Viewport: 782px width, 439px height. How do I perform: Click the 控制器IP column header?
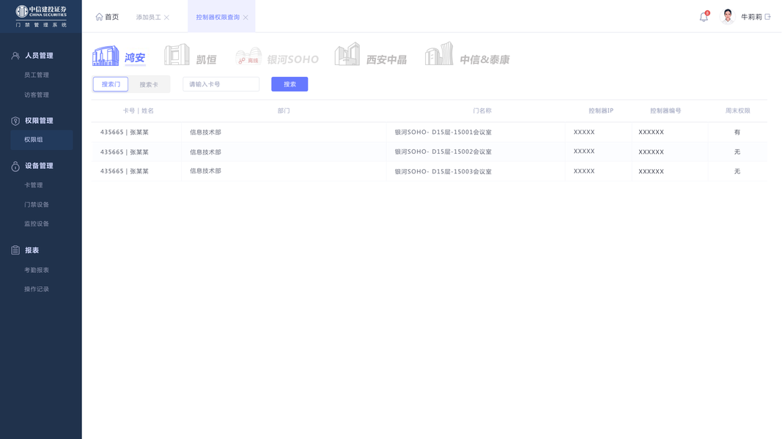pos(601,111)
